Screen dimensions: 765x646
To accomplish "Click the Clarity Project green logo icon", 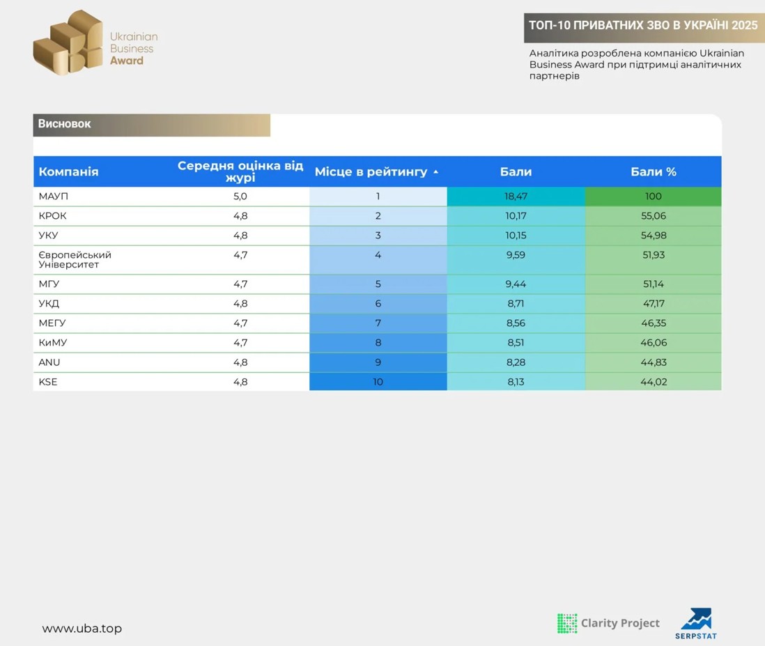I will [x=567, y=623].
